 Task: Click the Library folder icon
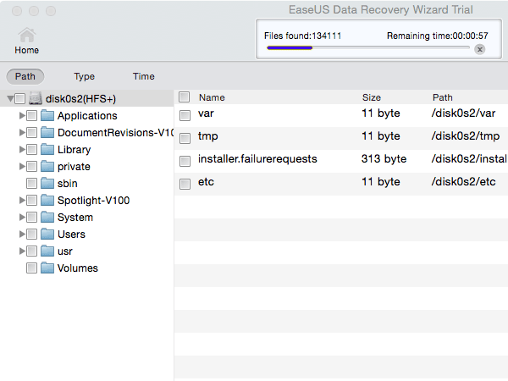47,149
